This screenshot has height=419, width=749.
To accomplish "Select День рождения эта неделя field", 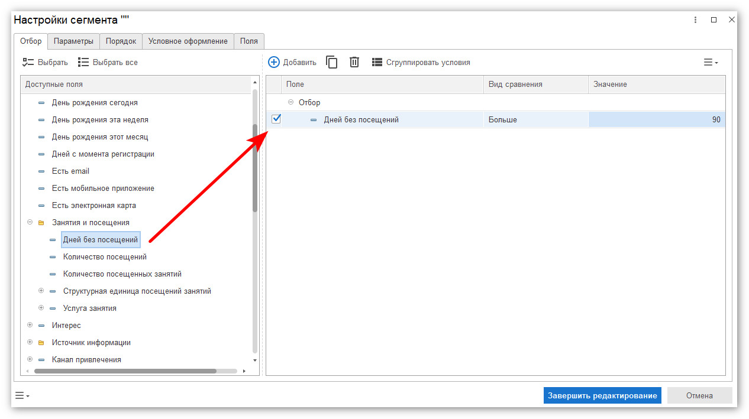I will tap(100, 119).
